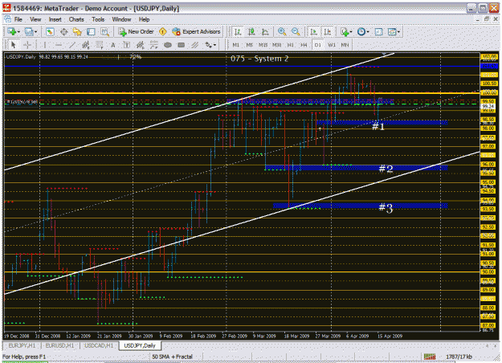Click the '#3' chart text label

pos(386,208)
